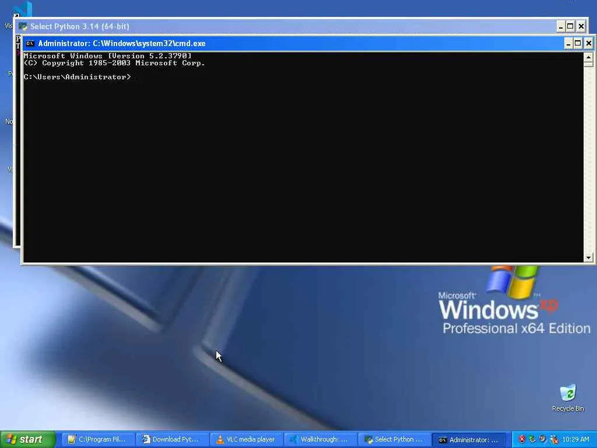Switch to VLC media player taskbar button

(x=245, y=439)
